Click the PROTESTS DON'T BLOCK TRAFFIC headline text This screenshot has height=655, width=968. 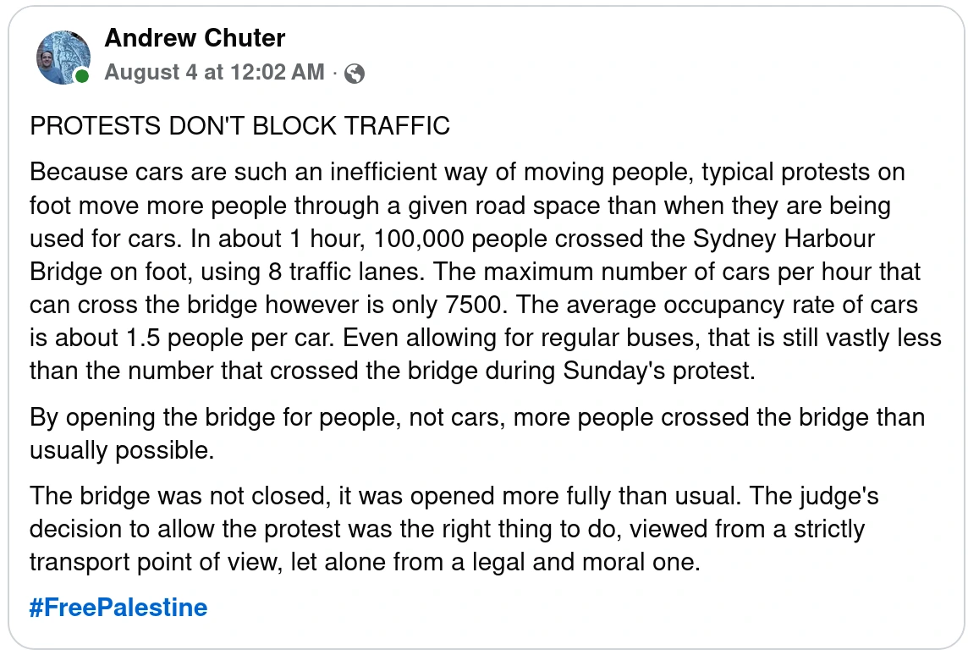coord(239,126)
